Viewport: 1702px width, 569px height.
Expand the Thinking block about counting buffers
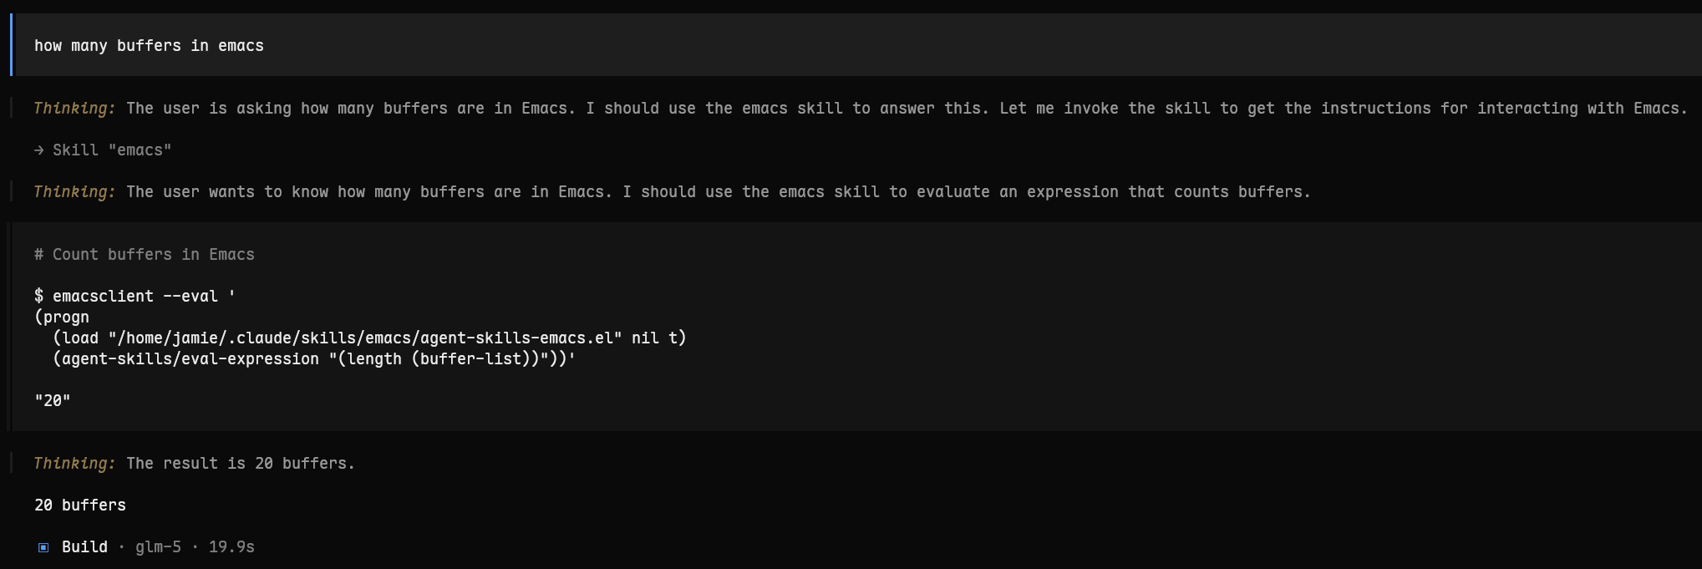click(x=74, y=192)
